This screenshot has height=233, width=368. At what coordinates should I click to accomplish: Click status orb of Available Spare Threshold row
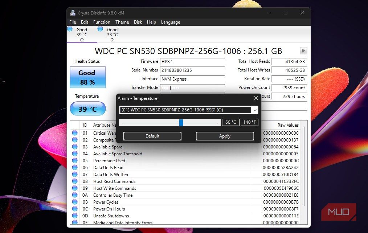coord(75,154)
